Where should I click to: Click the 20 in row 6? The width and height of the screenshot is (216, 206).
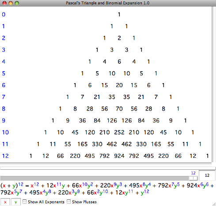pyautogui.click(x=119, y=85)
